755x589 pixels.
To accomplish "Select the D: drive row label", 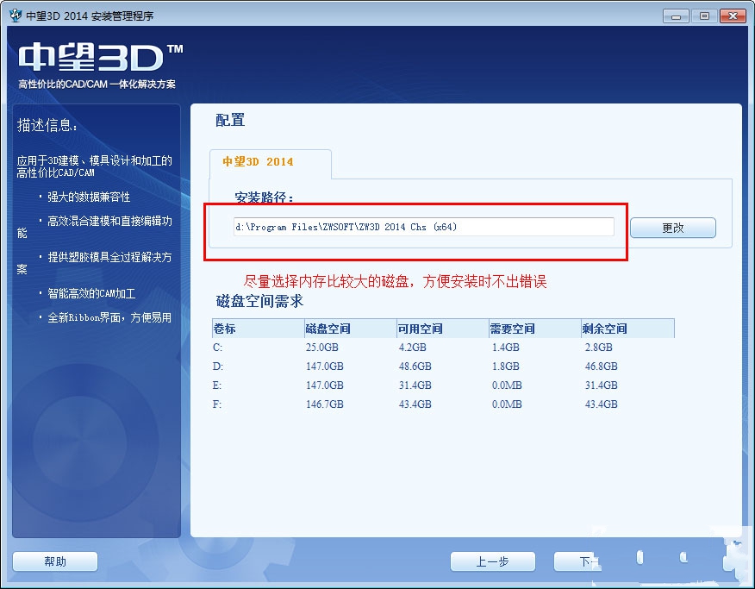I will pyautogui.click(x=218, y=367).
